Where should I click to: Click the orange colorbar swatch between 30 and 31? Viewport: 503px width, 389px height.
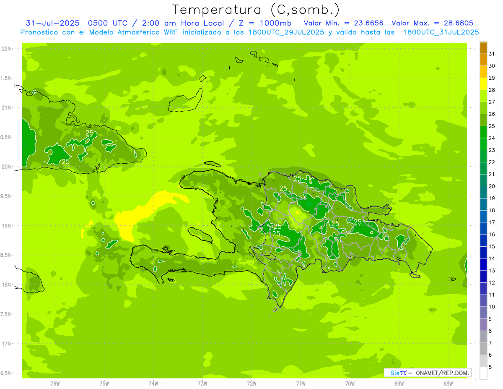(x=483, y=60)
